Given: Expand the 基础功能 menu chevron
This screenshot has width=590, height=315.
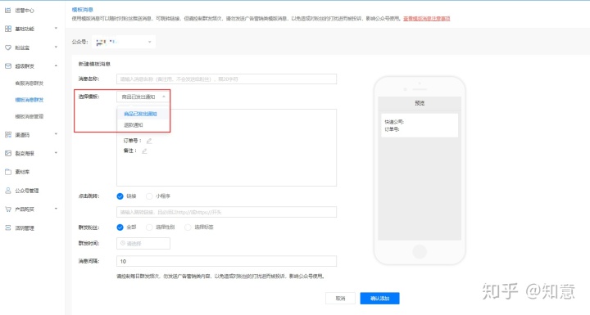Looking at the screenshot, I should [56, 28].
